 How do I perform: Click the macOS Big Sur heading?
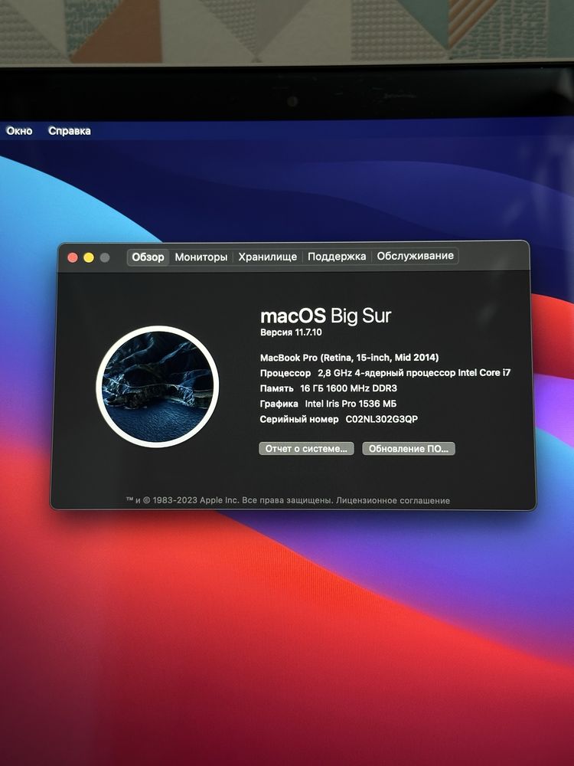coord(325,316)
